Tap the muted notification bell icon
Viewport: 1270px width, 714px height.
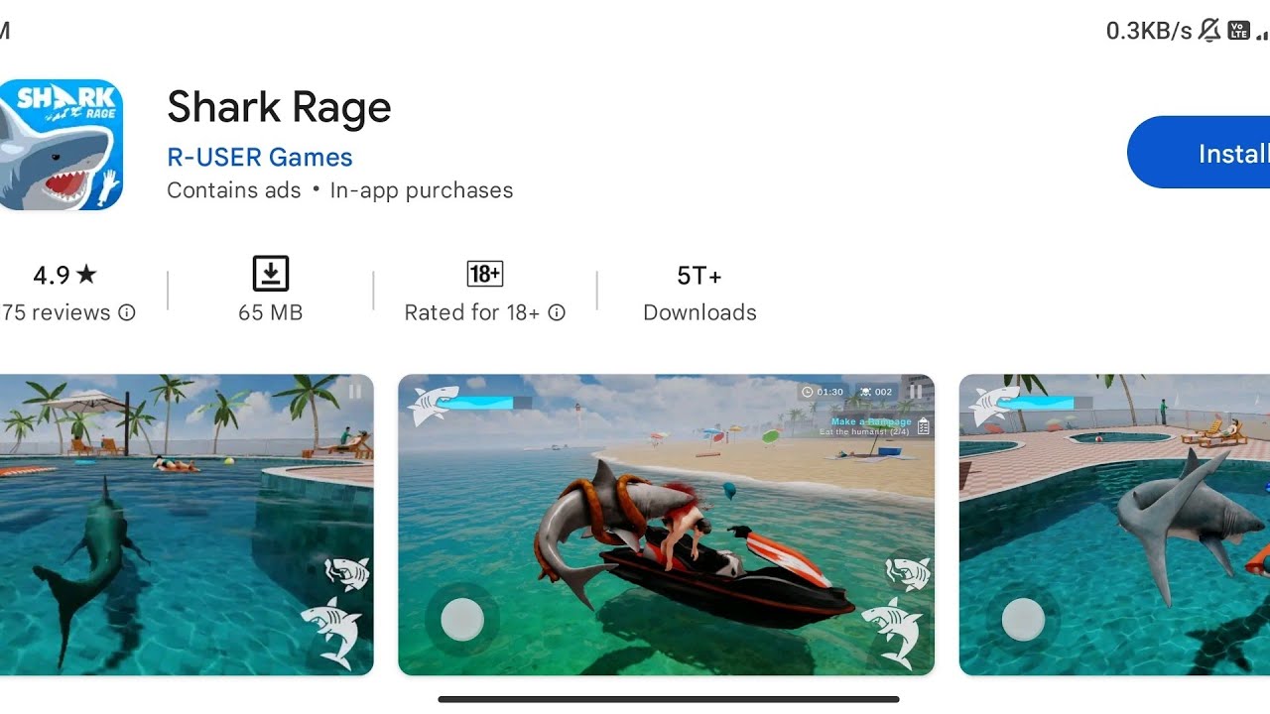1209,31
